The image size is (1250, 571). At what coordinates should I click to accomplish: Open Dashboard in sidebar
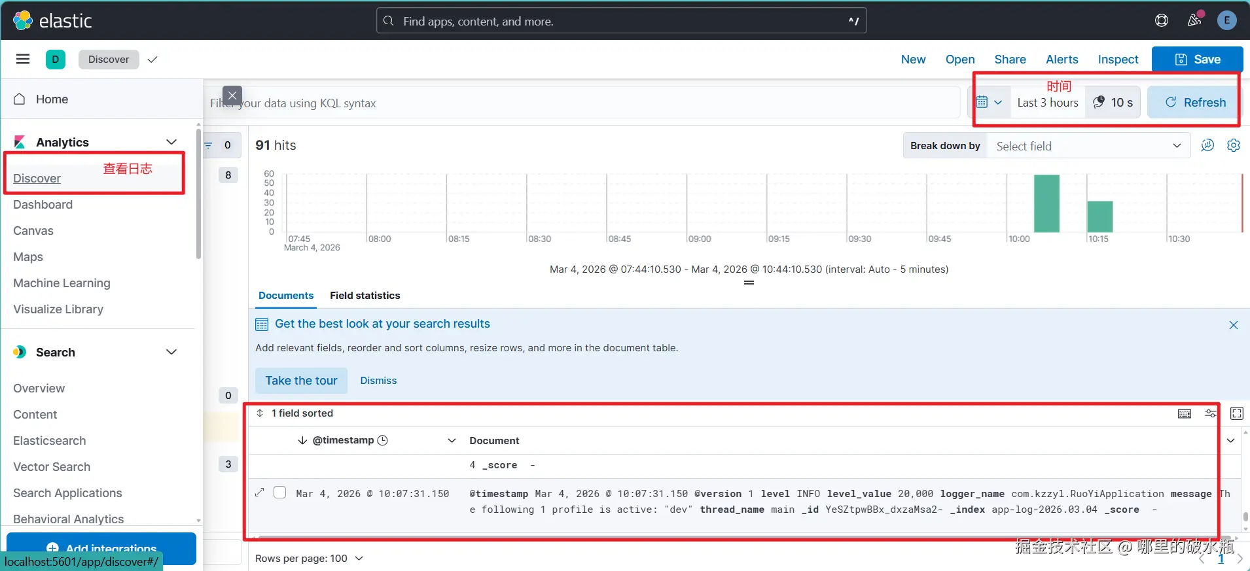pyautogui.click(x=43, y=205)
